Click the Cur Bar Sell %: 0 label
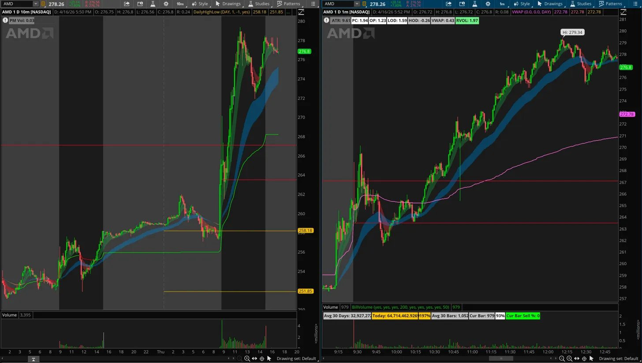642x363 pixels. [x=523, y=316]
